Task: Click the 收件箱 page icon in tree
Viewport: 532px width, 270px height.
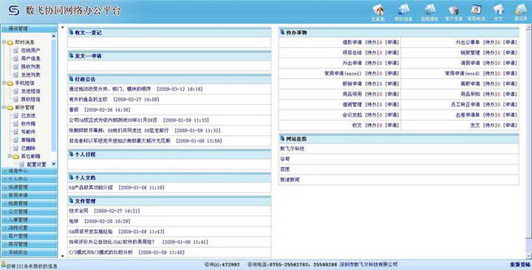Action: click(x=16, y=124)
